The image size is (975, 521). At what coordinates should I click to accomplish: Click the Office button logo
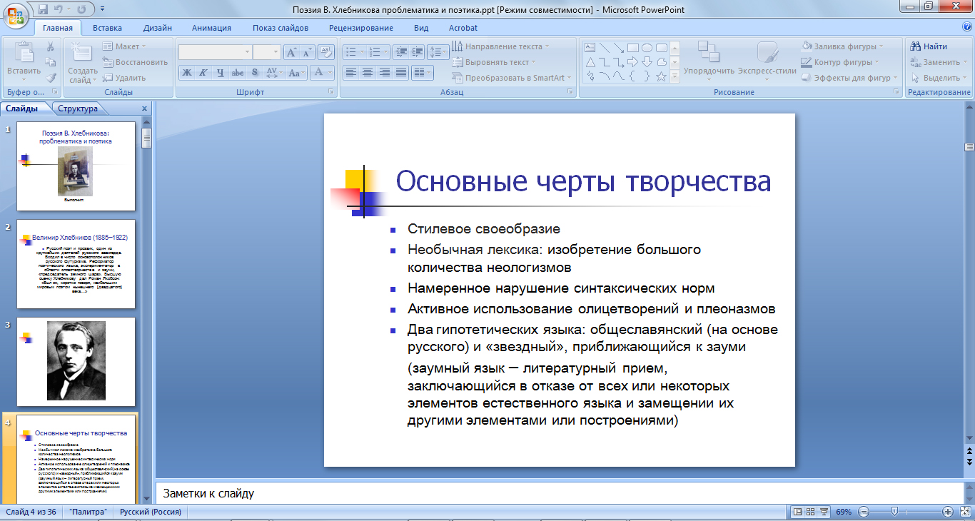[16, 16]
